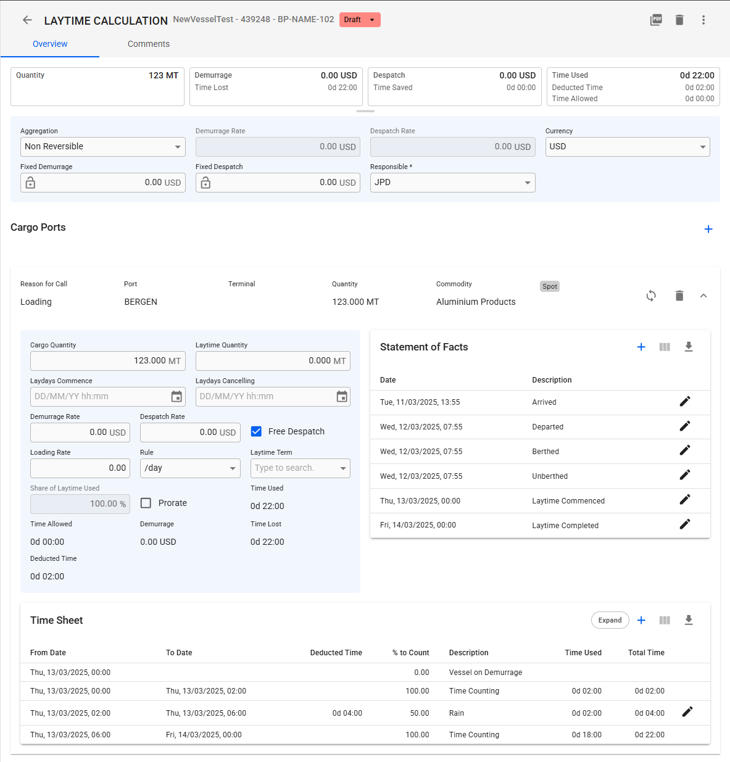Uncheck the Free Despatch checkbox

click(257, 432)
